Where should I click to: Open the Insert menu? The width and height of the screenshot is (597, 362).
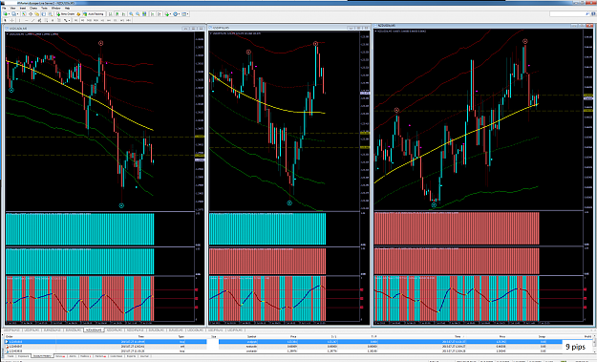[23, 8]
